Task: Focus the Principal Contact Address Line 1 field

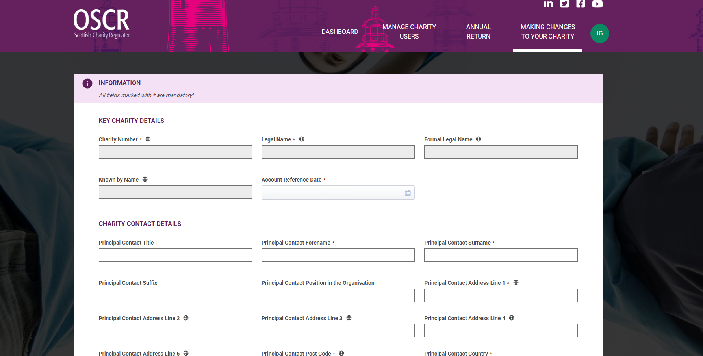Action: 501,295
